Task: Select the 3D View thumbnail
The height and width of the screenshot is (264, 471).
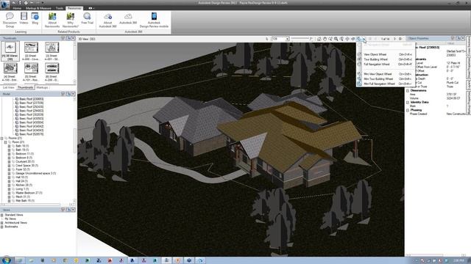Action: [x=10, y=51]
